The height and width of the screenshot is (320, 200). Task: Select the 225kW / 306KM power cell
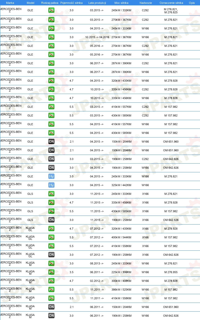point(121,272)
